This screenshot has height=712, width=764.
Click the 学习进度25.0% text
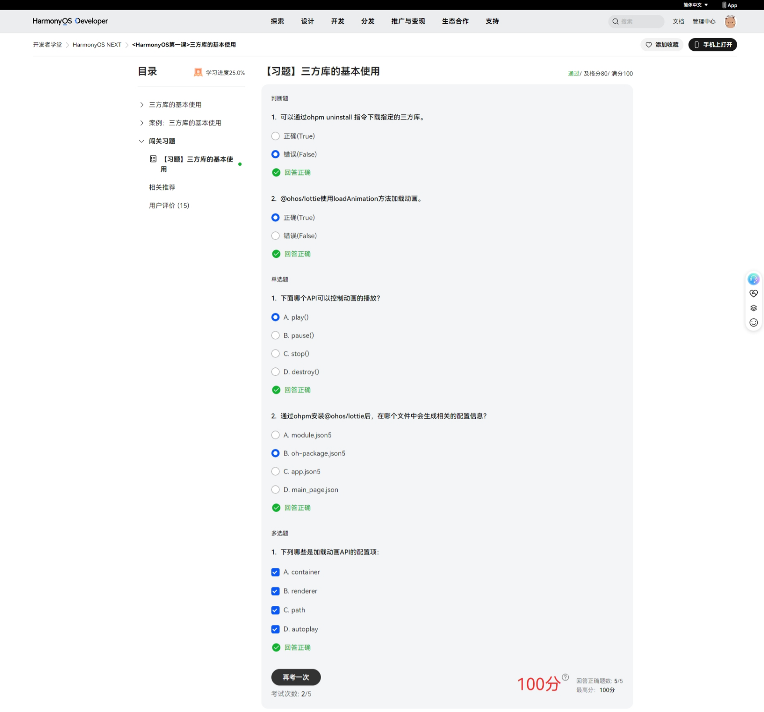coord(225,73)
